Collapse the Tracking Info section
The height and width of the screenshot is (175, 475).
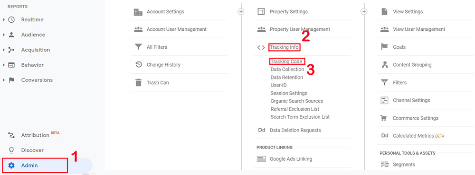[284, 47]
